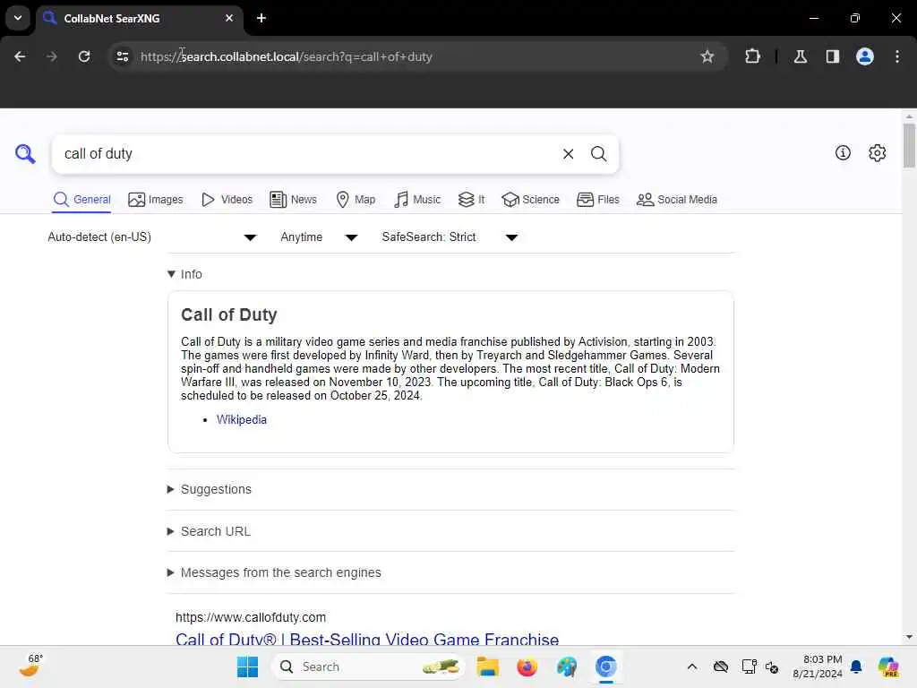Open the Chrome profile avatar
Screen dimensions: 917x688
coord(864,56)
